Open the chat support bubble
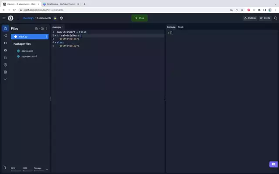 click(x=273, y=164)
